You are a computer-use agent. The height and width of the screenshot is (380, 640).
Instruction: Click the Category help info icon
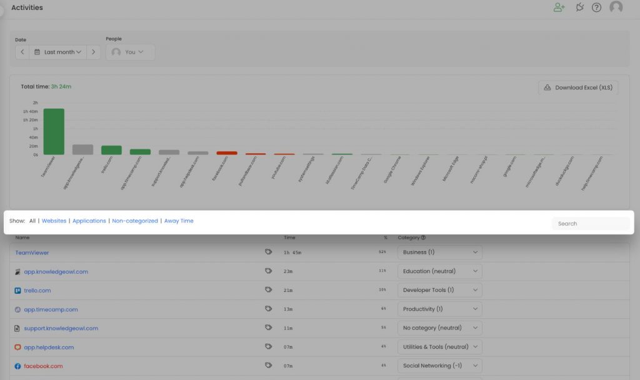[423, 237]
